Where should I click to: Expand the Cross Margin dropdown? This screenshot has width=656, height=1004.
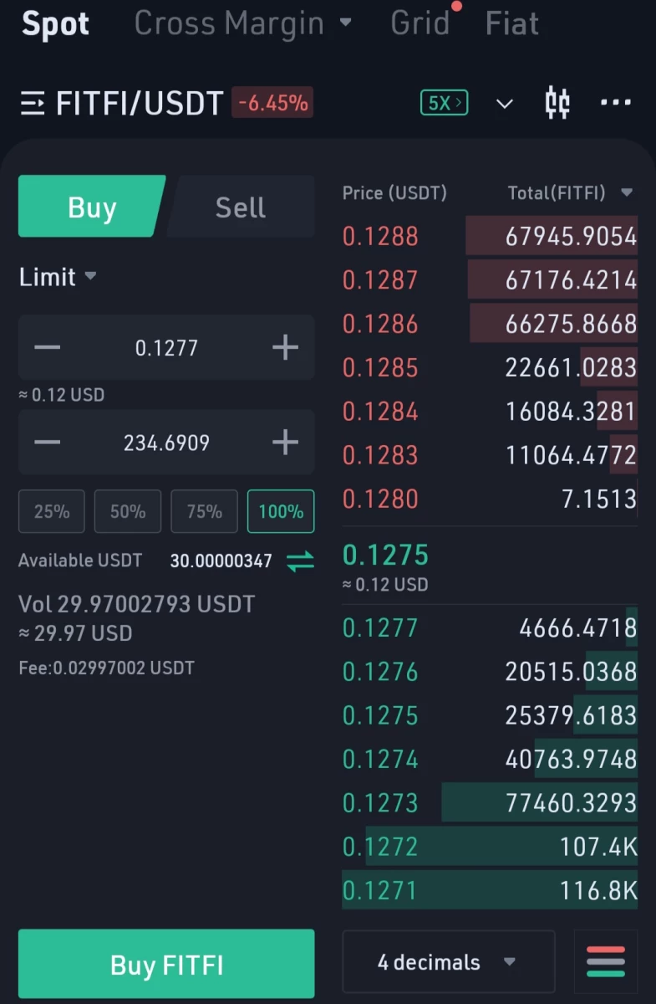tap(243, 23)
